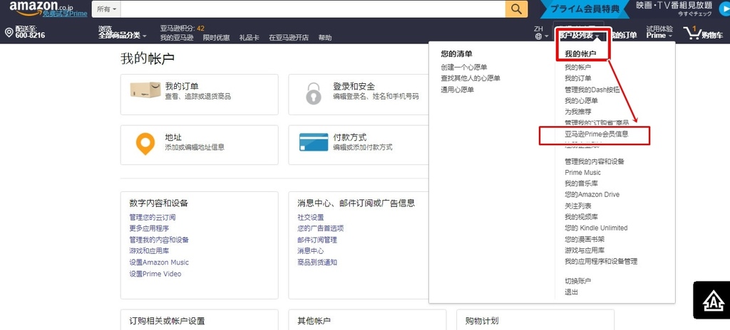This screenshot has width=730, height=330.
Task: Click the 亚马逊积分: 42 points text
Action: 182,28
